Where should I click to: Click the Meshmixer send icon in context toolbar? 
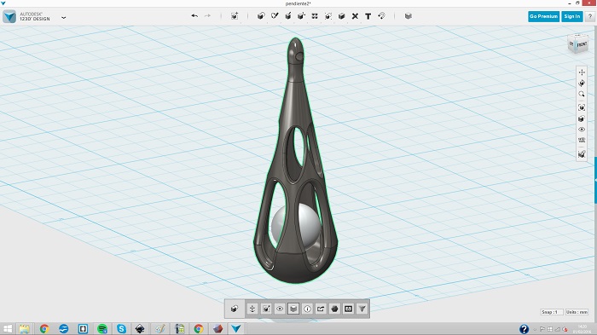pyautogui.click(x=362, y=309)
